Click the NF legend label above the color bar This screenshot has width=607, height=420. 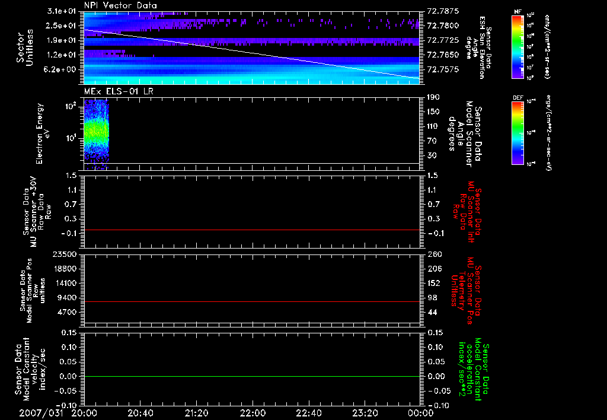point(517,12)
